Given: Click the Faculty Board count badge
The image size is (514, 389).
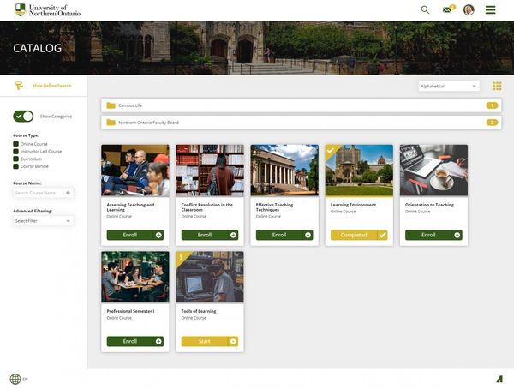Looking at the screenshot, I should click(x=492, y=123).
